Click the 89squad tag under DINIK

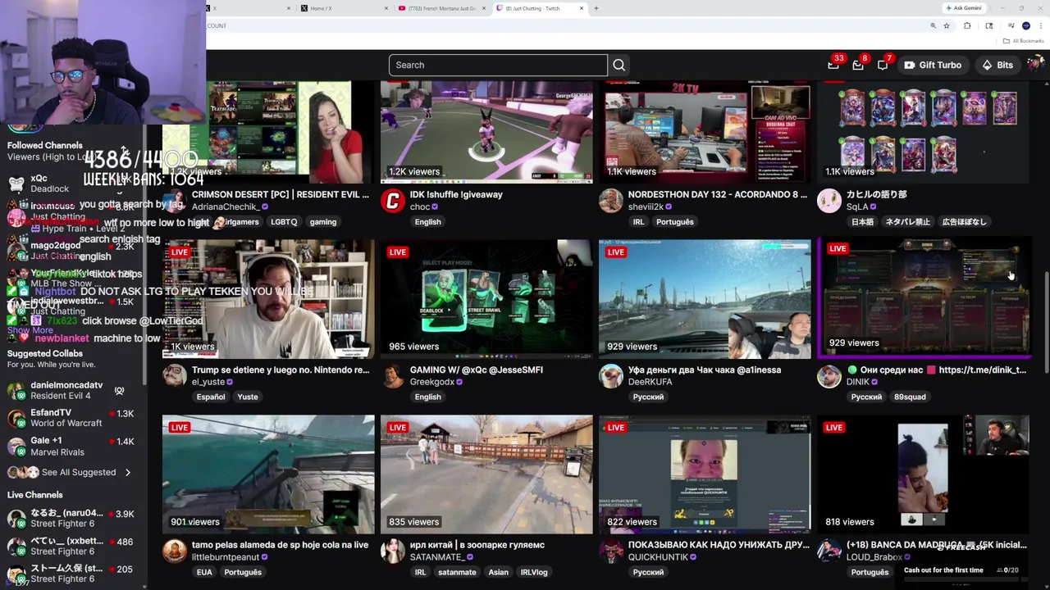coord(910,397)
